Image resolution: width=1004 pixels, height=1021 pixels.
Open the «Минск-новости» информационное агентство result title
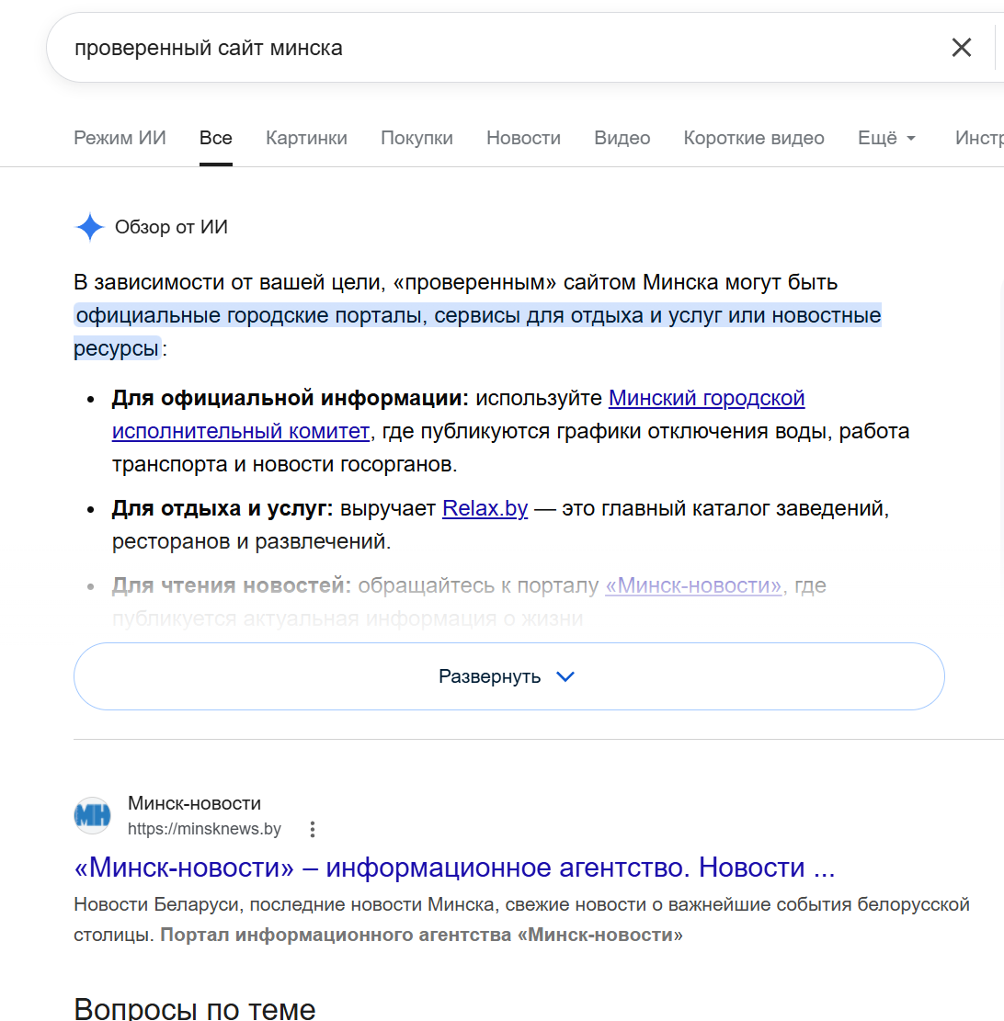coord(454,868)
